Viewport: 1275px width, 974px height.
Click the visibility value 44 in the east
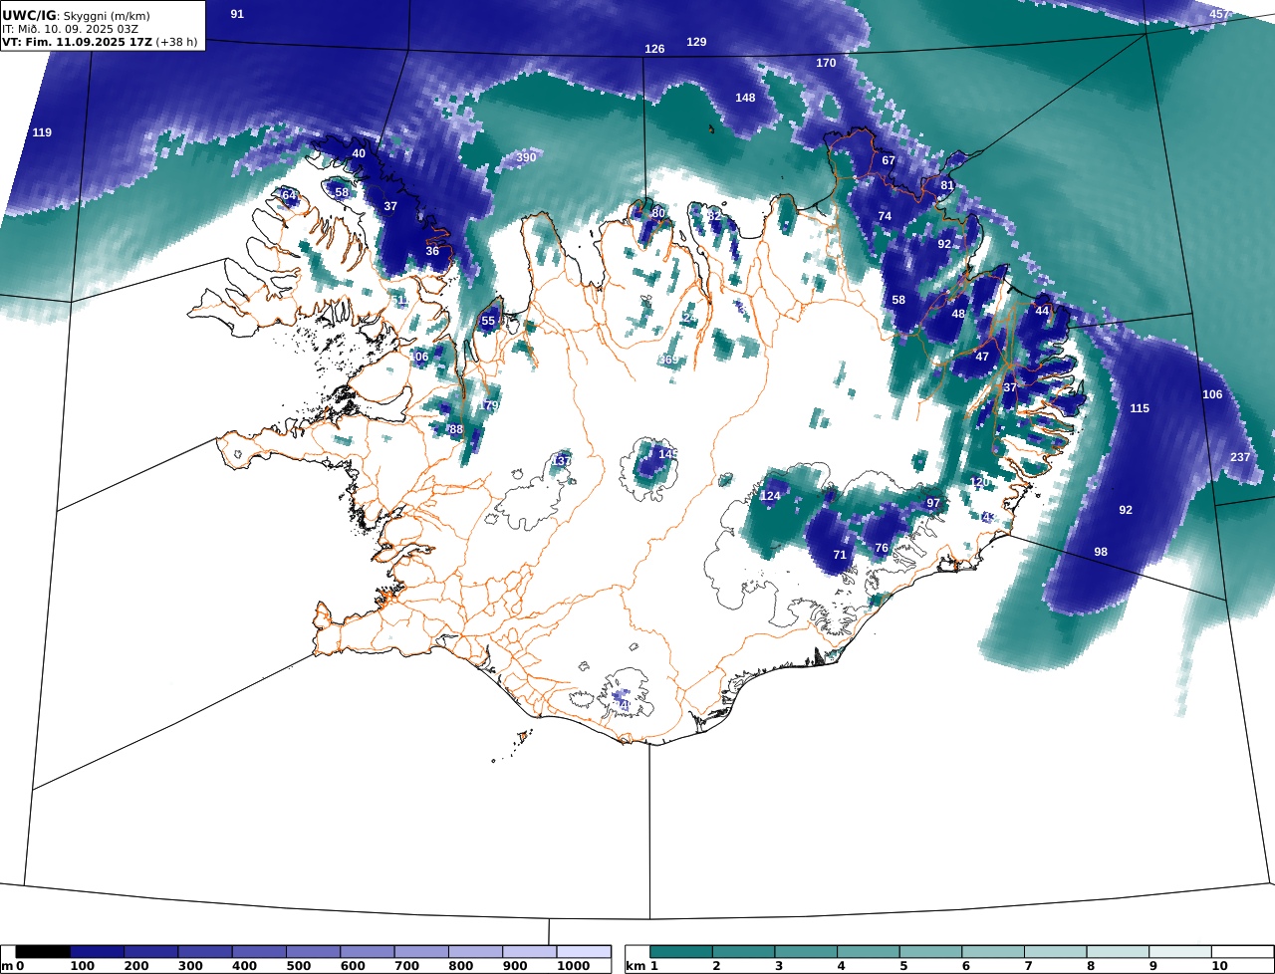click(1042, 311)
